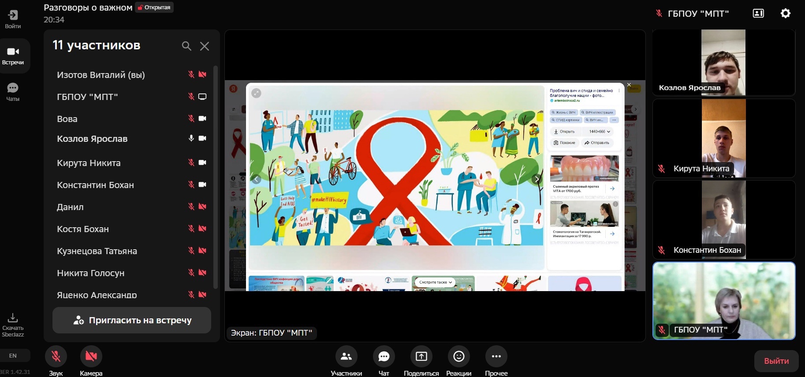
Task: Select participant Кузнецова Татьяна in list
Action: pyautogui.click(x=97, y=251)
